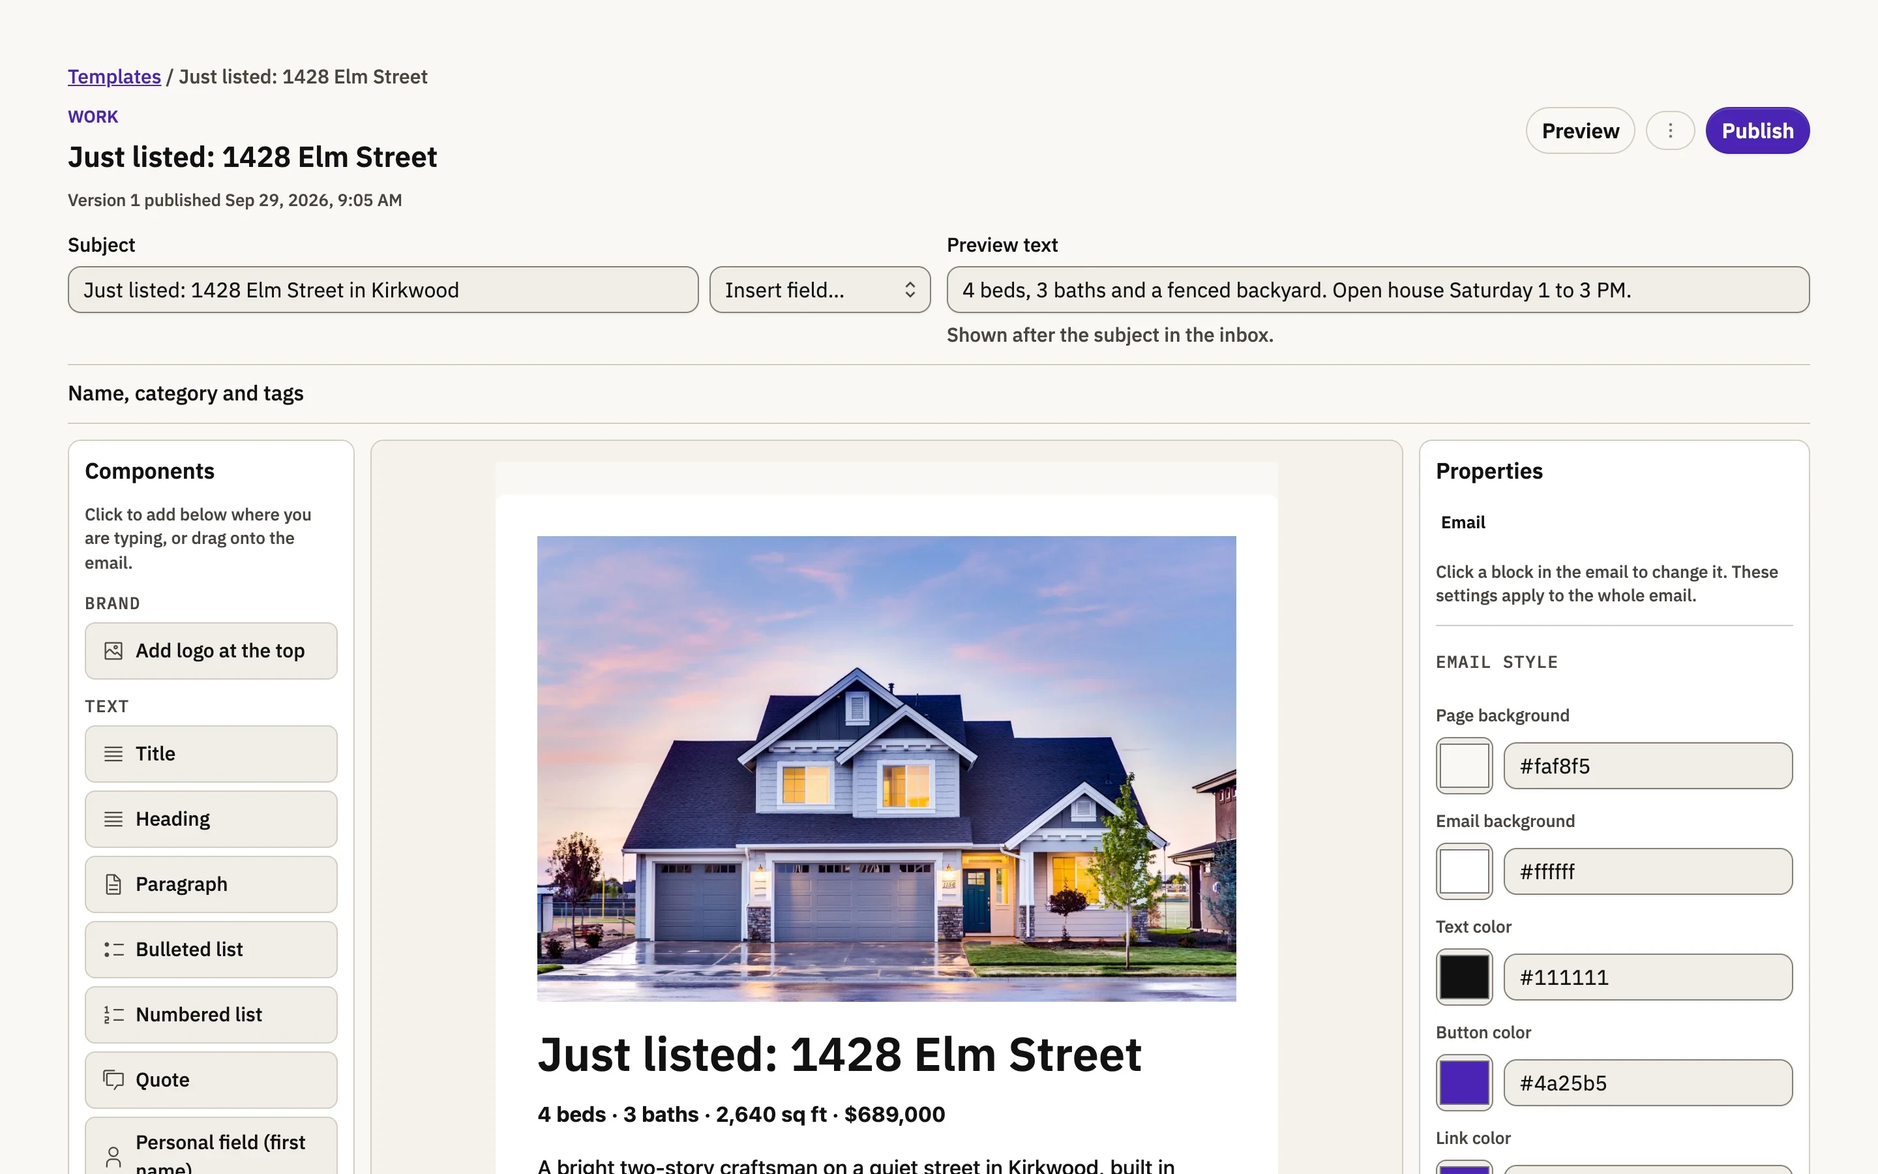Click the lines icon beside Heading

[113, 819]
